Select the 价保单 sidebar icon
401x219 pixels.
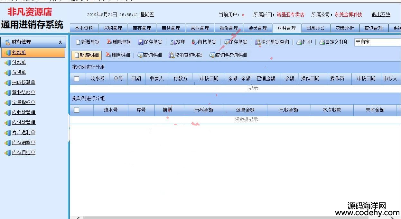tap(7, 72)
